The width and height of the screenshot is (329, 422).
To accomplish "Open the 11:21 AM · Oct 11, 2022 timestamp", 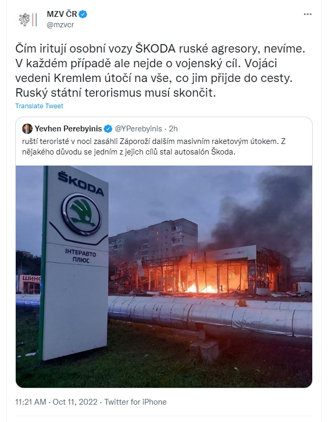I will coord(56,402).
